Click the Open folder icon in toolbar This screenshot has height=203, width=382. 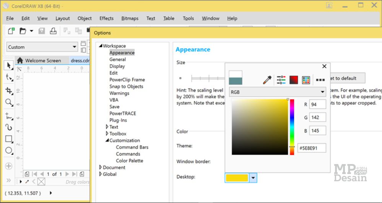coord(23,31)
